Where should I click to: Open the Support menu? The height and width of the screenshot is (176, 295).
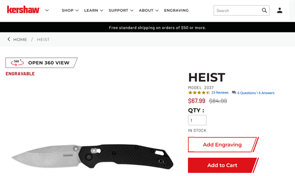pos(121,10)
